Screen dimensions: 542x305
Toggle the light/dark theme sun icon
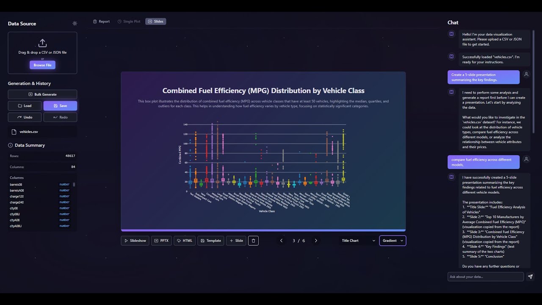tap(75, 24)
